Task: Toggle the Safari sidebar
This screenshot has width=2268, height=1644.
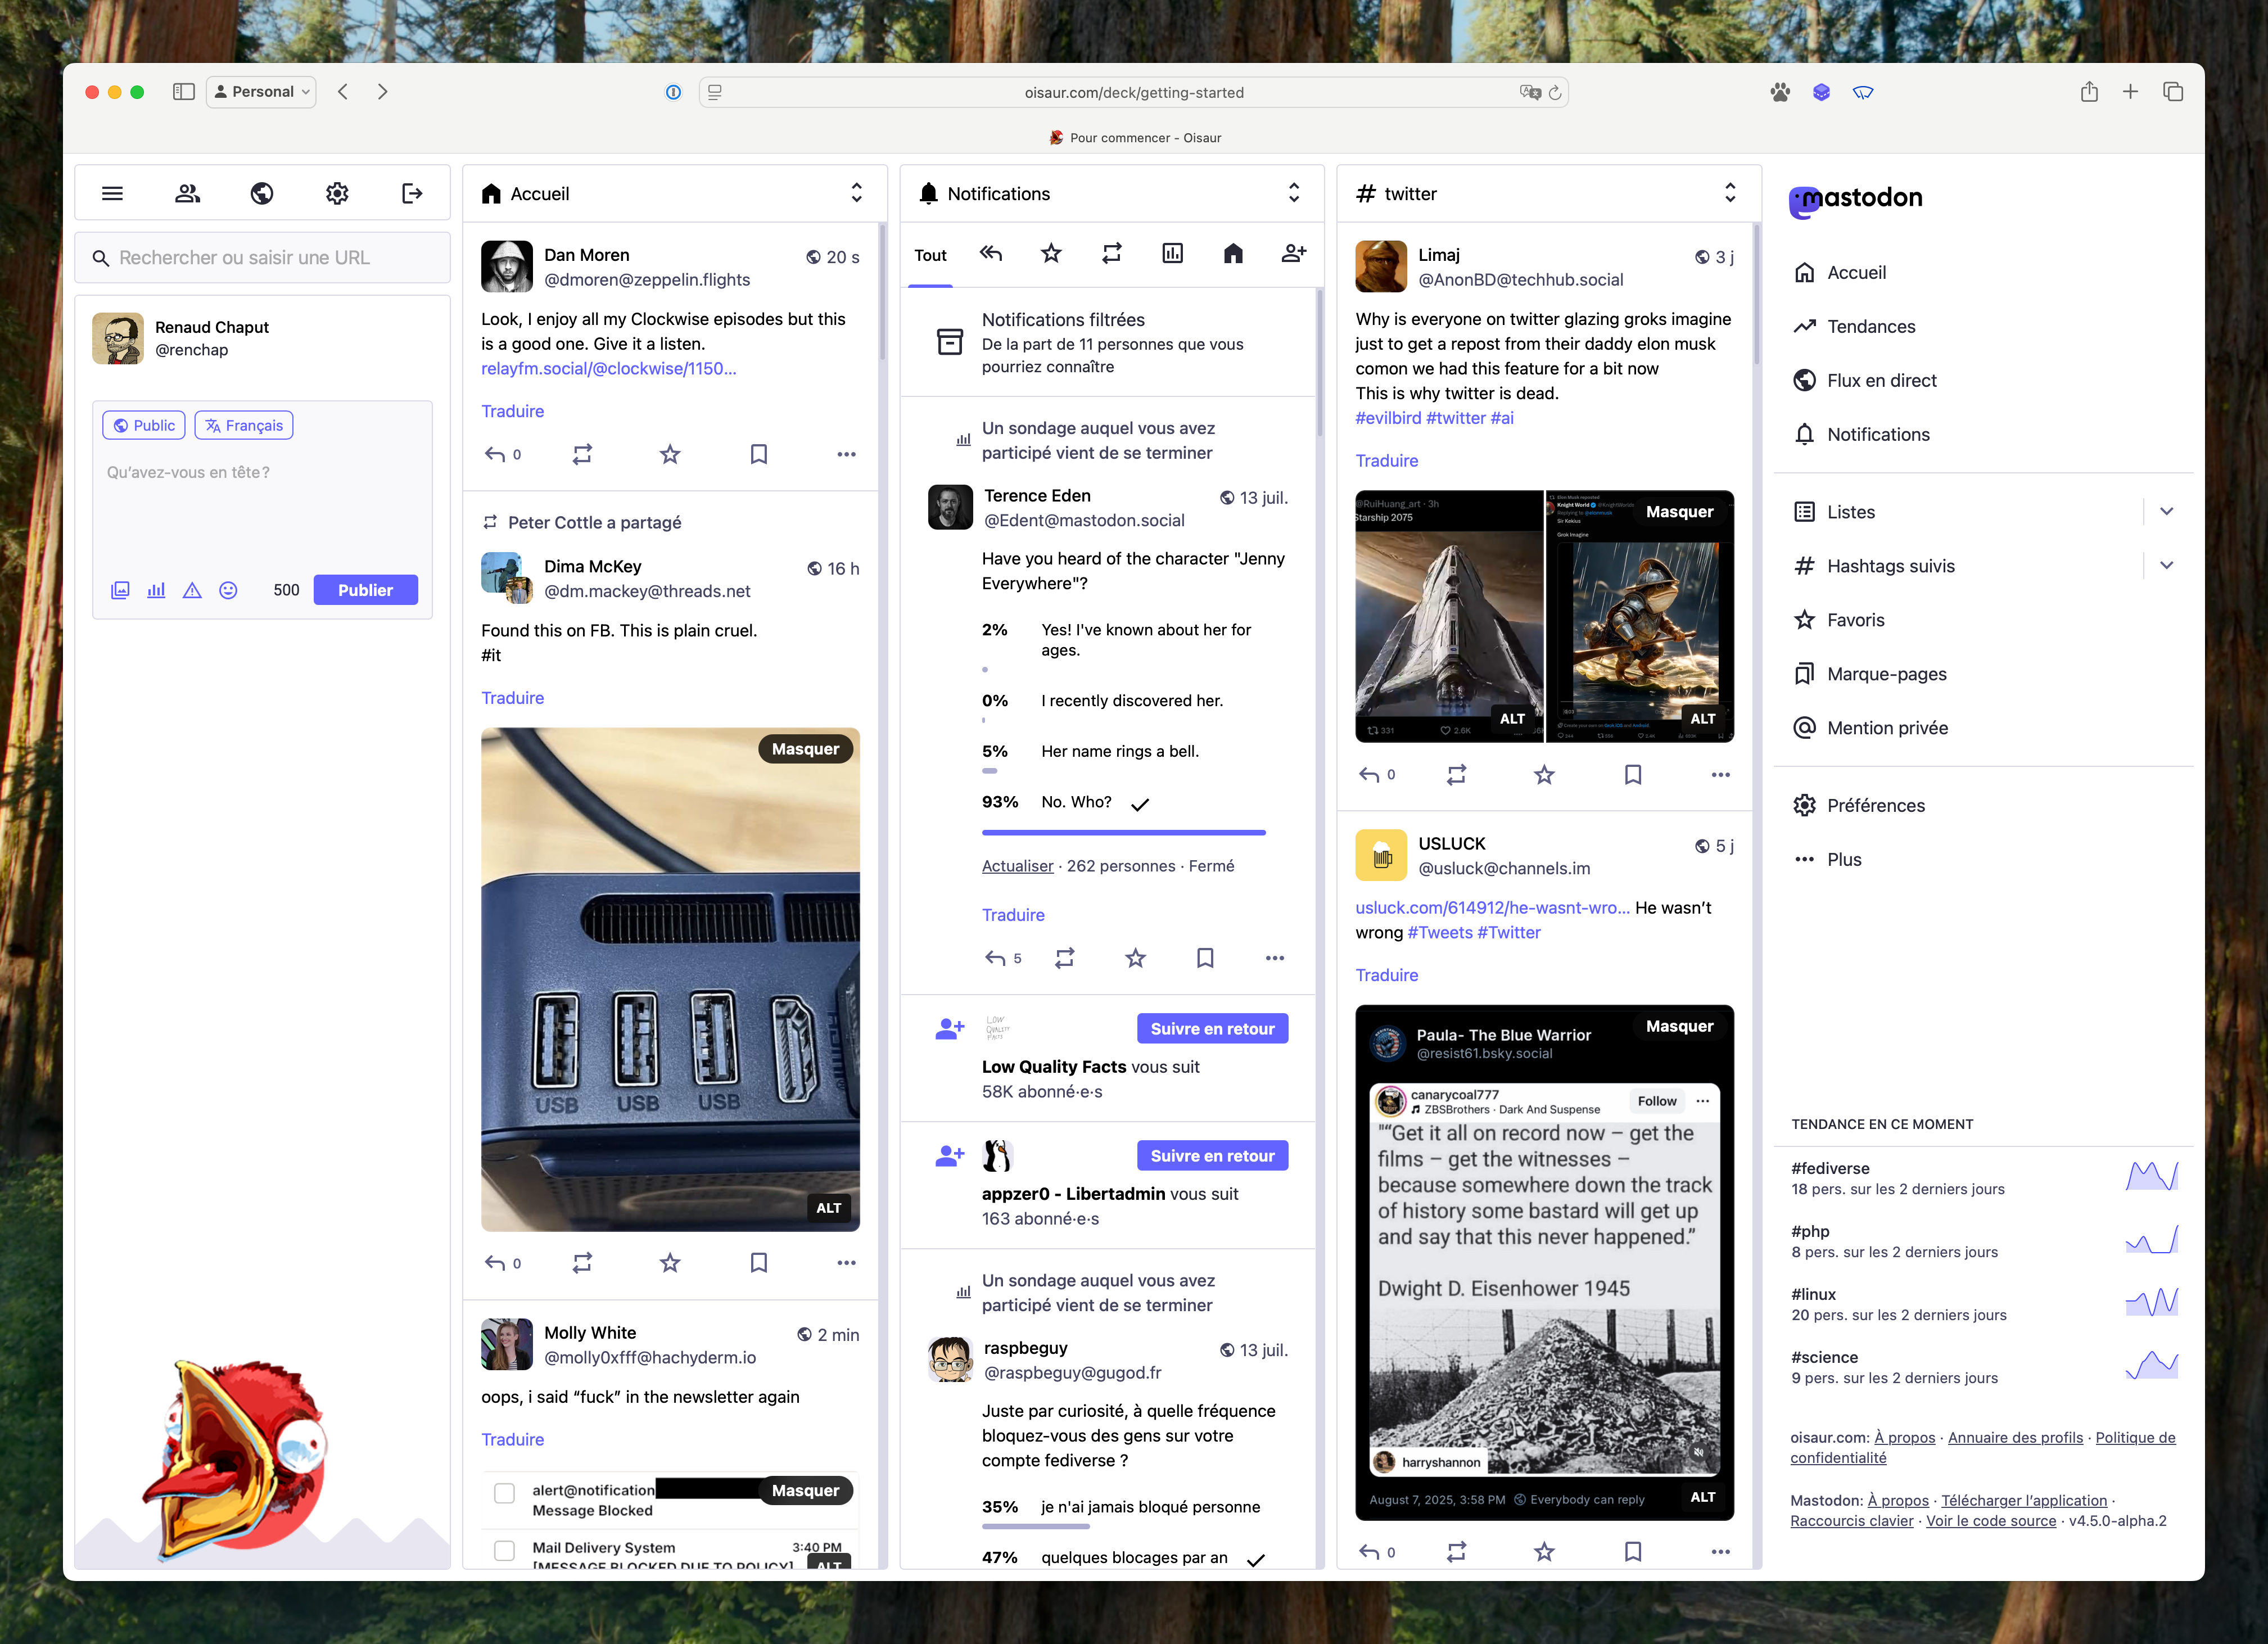Action: [x=183, y=92]
